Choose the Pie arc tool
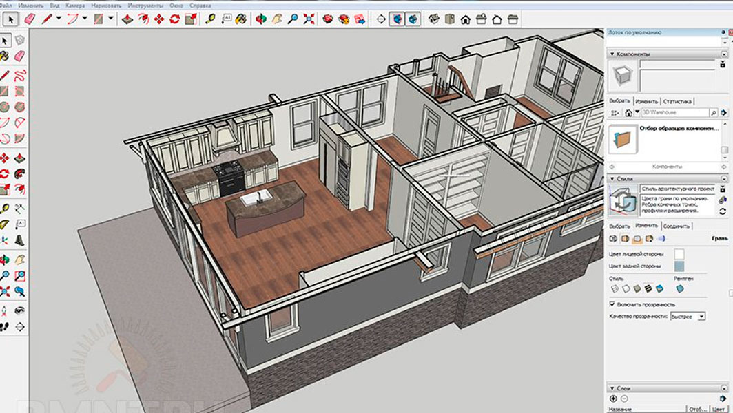Image resolution: width=733 pixels, height=413 pixels. click(x=19, y=139)
